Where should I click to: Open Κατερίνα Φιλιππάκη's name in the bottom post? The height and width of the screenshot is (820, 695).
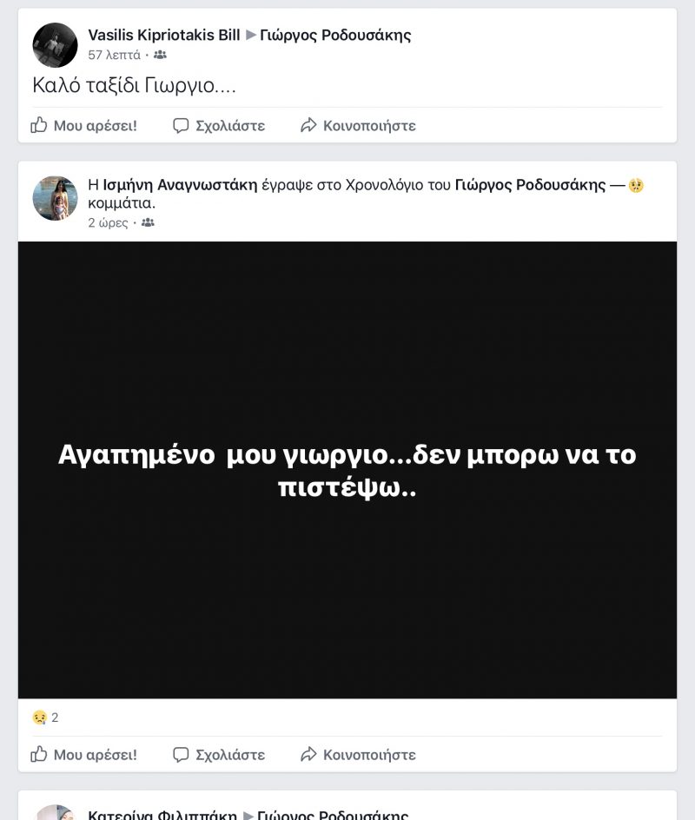tap(162, 814)
